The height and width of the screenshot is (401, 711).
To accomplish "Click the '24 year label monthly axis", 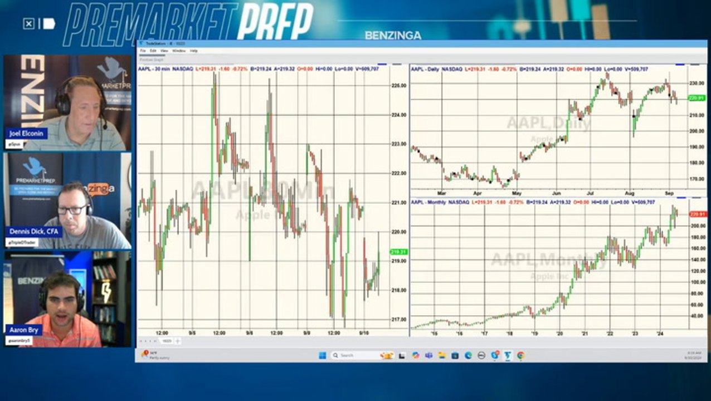I will [x=660, y=334].
